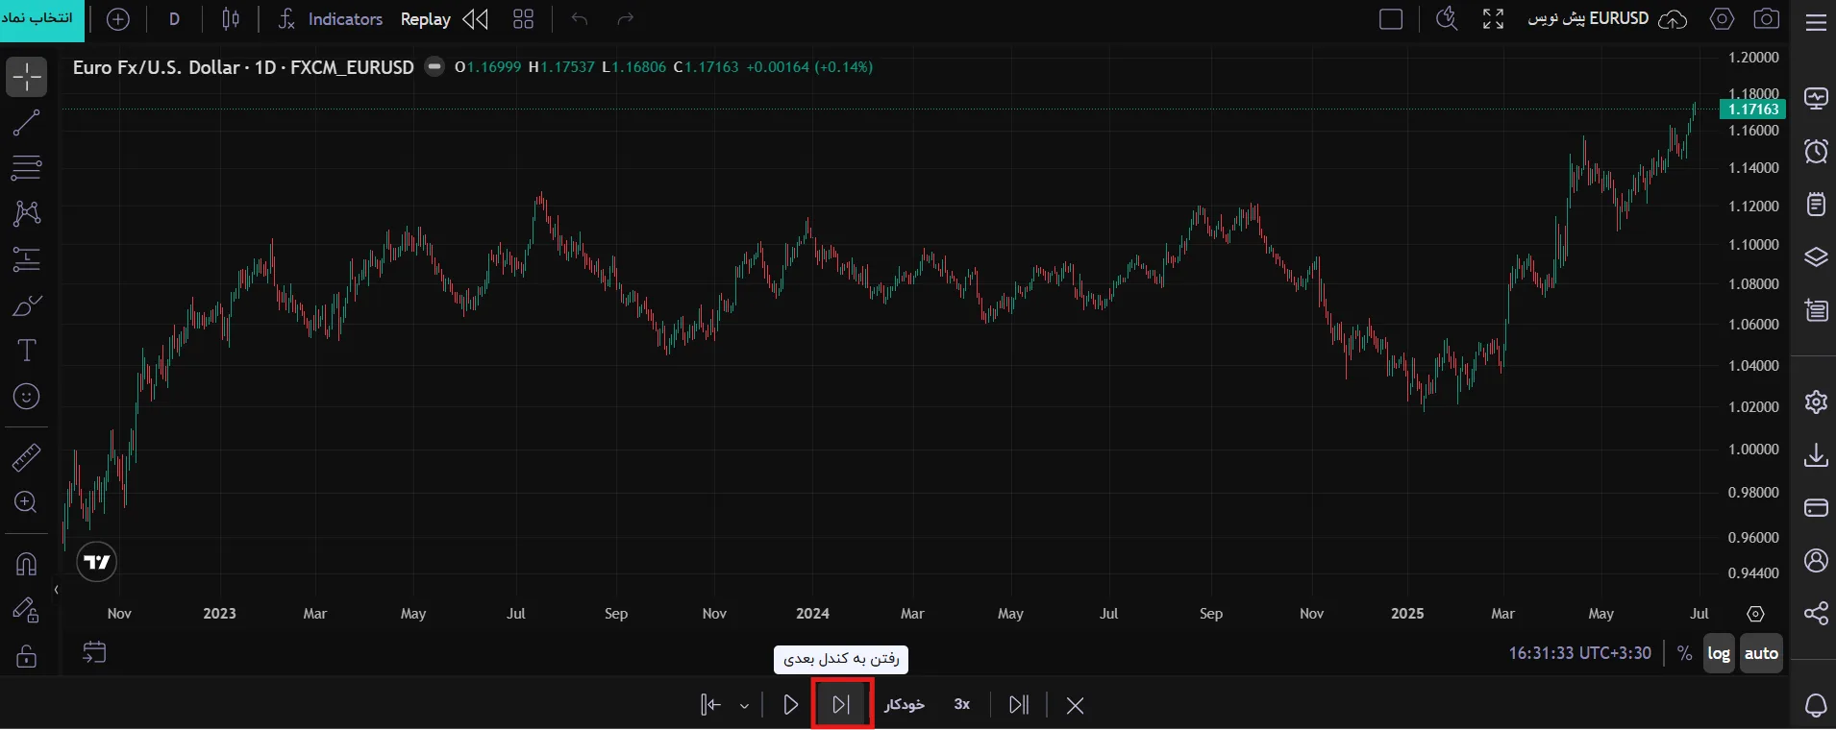Select the text annotation tool
Image resolution: width=1836 pixels, height=730 pixels.
pyautogui.click(x=26, y=351)
